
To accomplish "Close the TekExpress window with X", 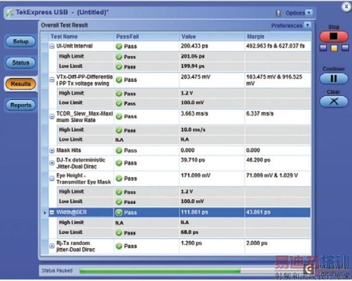I will [x=346, y=7].
